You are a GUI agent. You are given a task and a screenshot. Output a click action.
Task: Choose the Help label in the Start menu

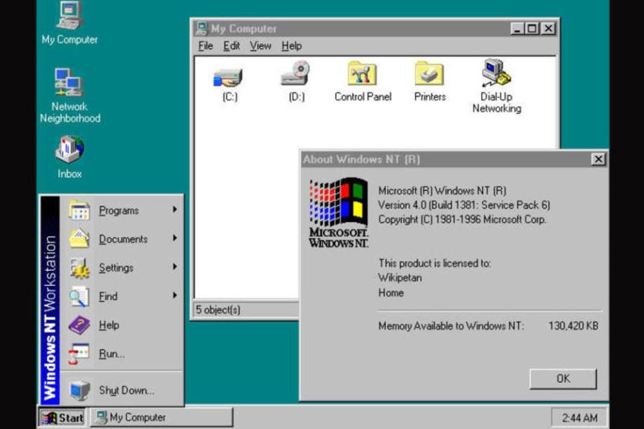click(x=108, y=325)
